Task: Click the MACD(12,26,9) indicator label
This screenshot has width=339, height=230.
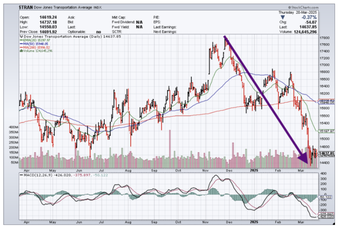Action: click(38, 175)
